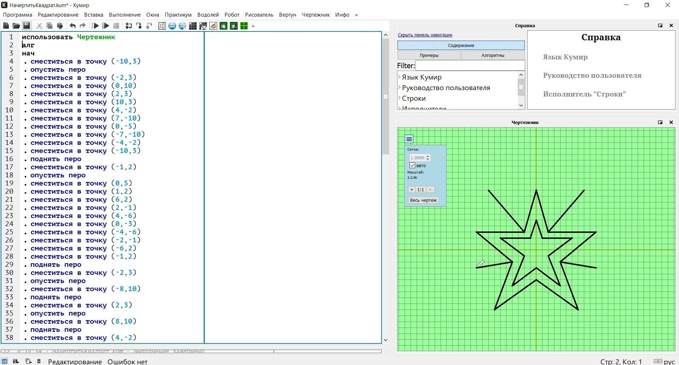Toggle the авто grid checkbox
This screenshot has width=679, height=365.
point(412,165)
